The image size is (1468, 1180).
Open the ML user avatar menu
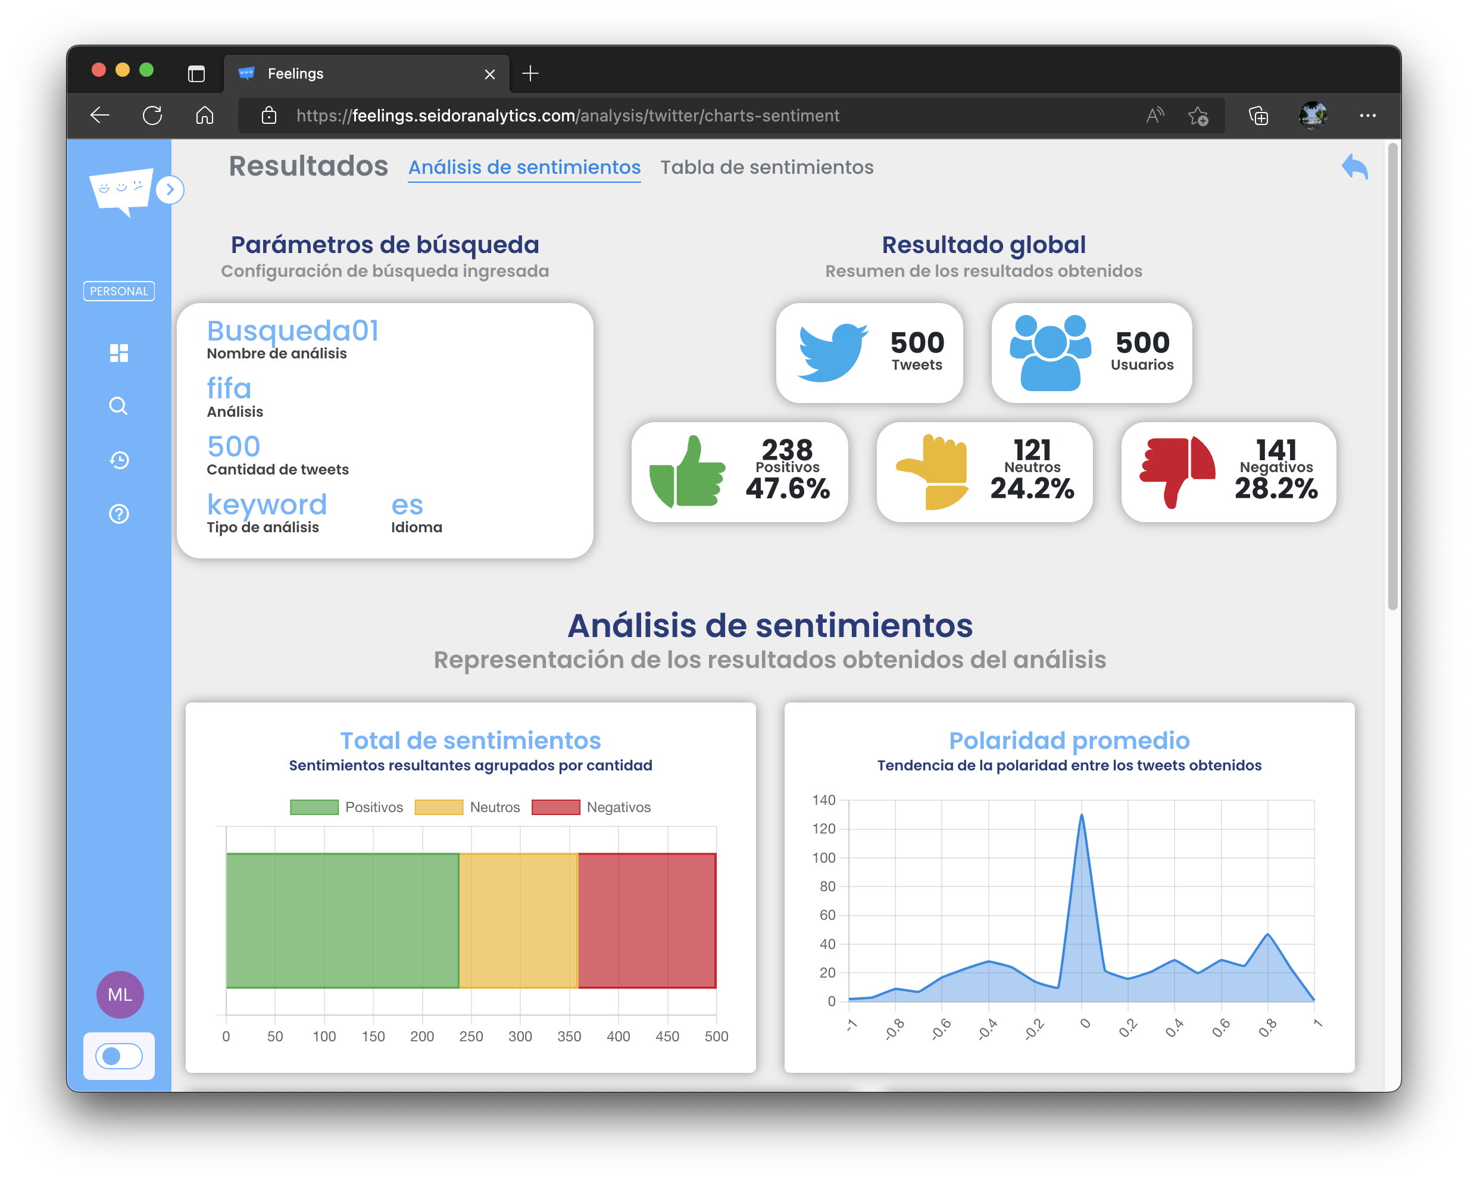coord(120,995)
